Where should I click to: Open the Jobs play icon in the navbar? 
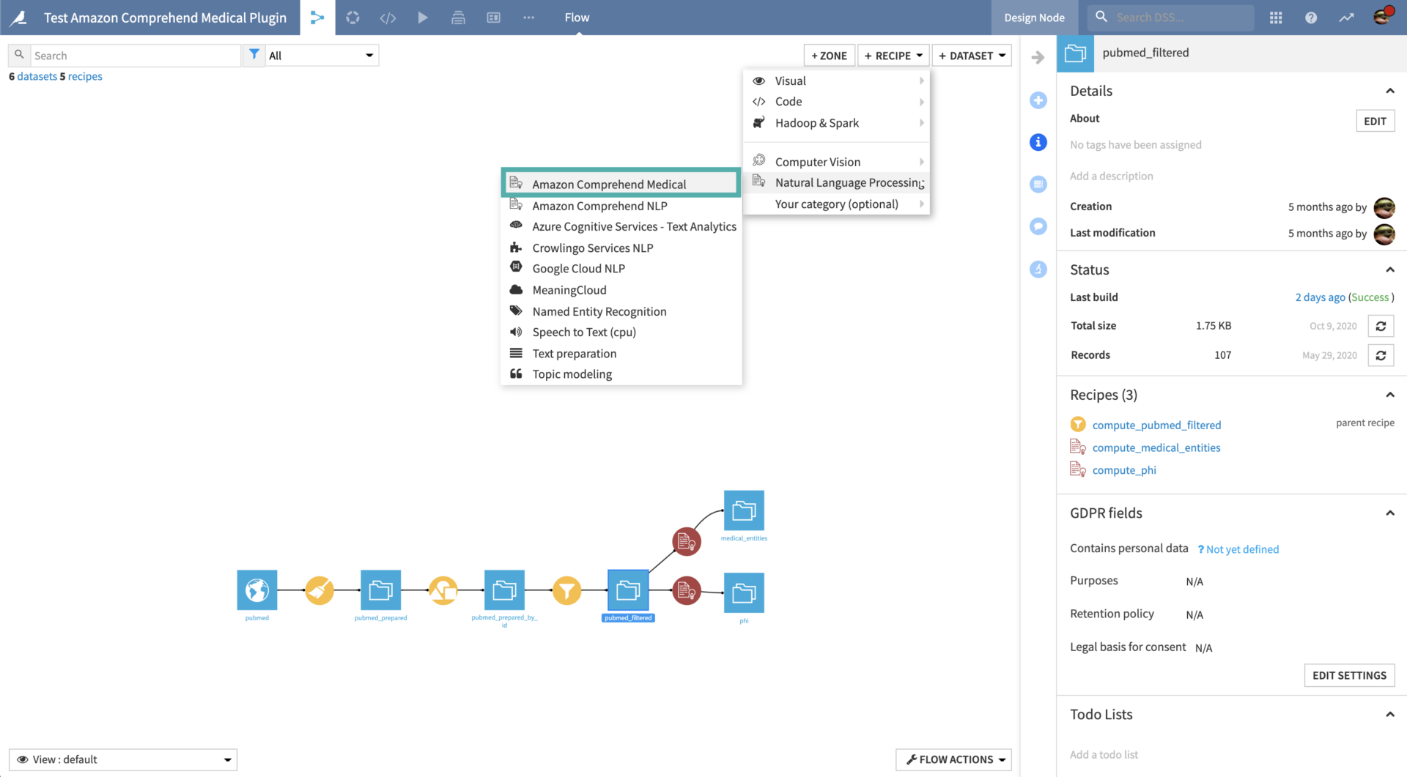pyautogui.click(x=423, y=17)
